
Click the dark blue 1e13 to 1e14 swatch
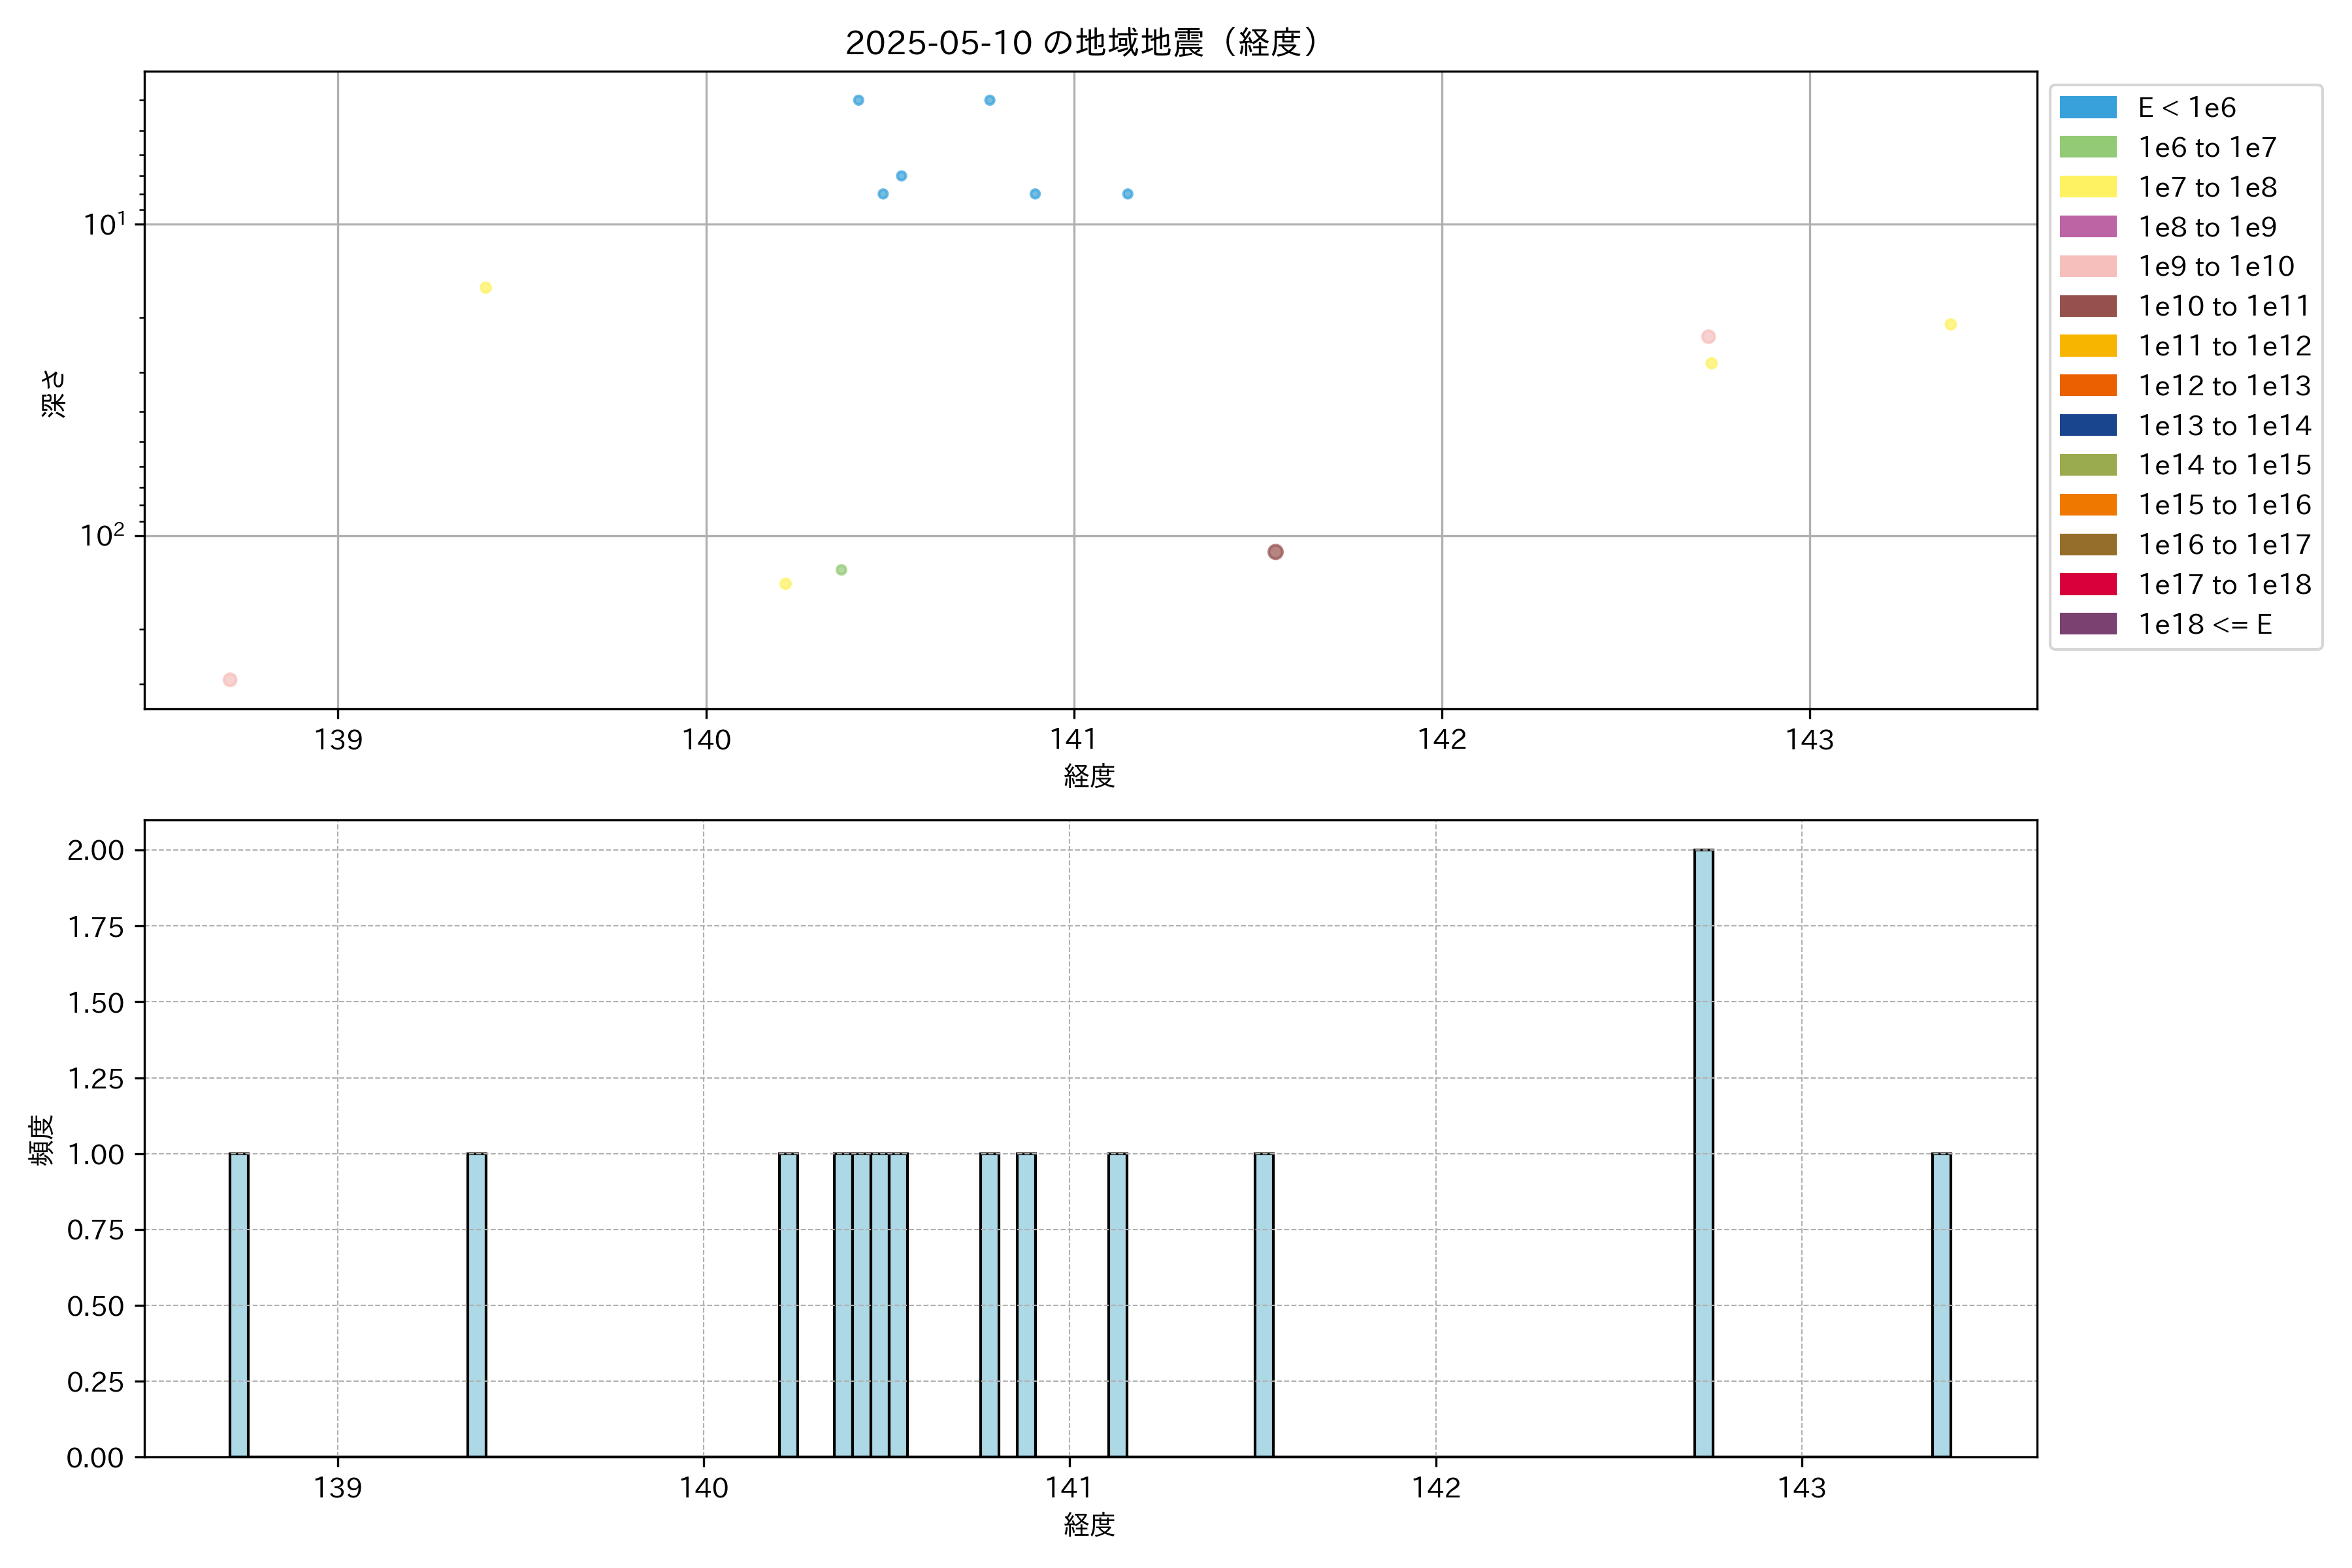(2087, 425)
